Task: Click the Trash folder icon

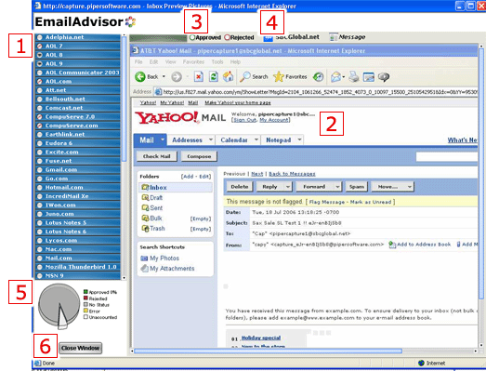Action: (145, 229)
